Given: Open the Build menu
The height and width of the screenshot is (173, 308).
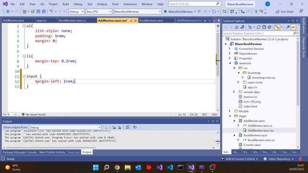Looking at the screenshot, I should [65, 4].
